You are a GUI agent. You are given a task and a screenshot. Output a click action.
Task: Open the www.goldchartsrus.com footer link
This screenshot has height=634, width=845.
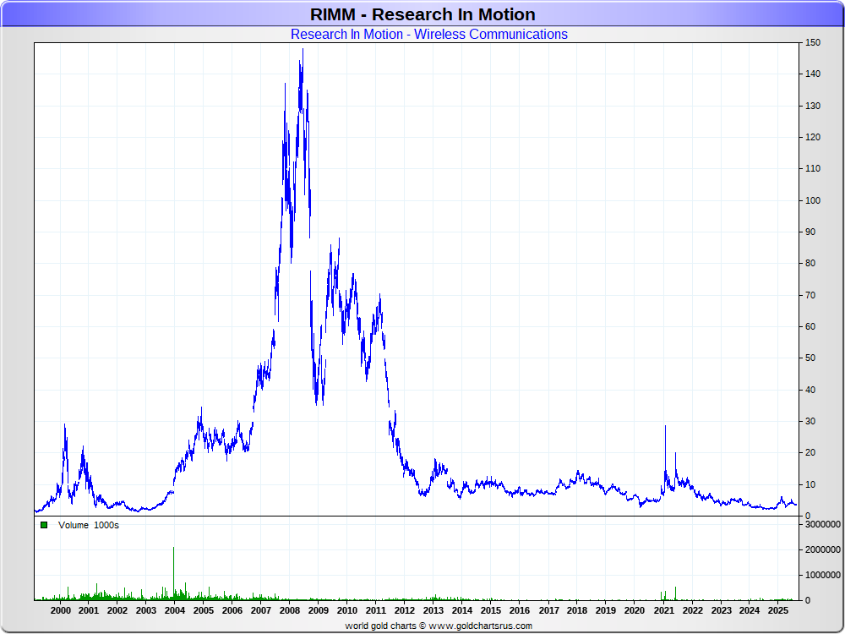click(x=480, y=626)
